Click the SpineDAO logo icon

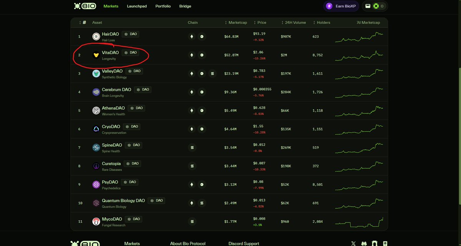tap(96, 147)
